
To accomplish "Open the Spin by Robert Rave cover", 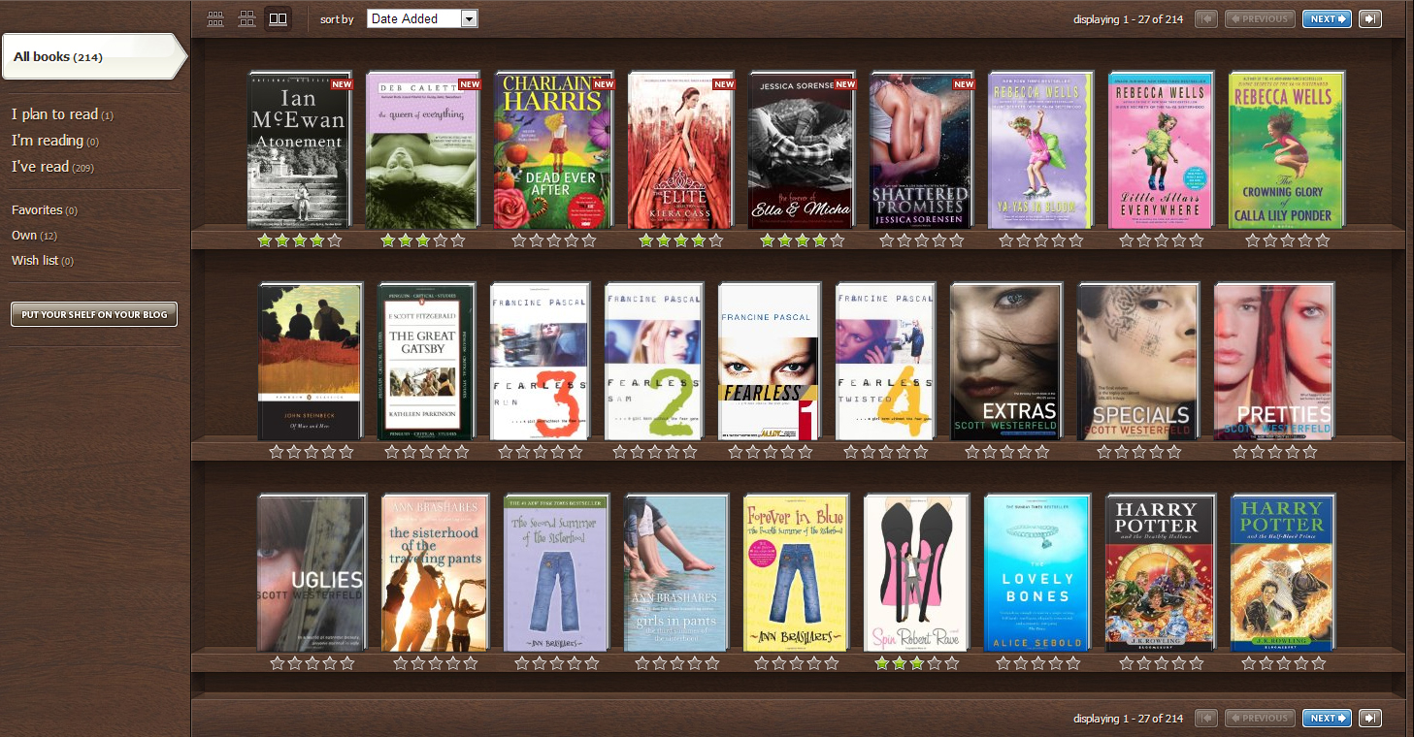I will 917,573.
